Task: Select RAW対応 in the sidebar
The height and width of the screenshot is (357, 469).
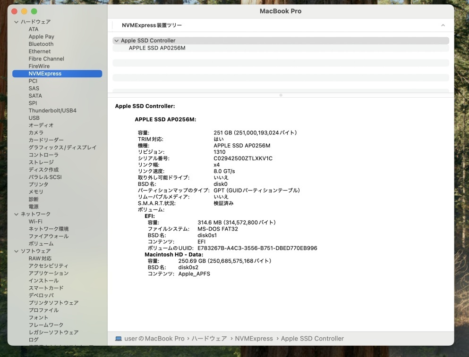Action: pyautogui.click(x=40, y=259)
